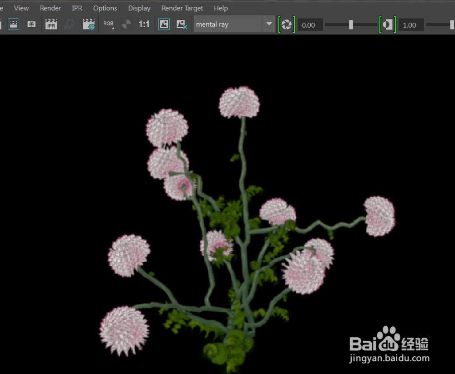Viewport: 455px width, 374px height.
Task: Open the mental ray renderer dropdown
Action: tap(268, 25)
